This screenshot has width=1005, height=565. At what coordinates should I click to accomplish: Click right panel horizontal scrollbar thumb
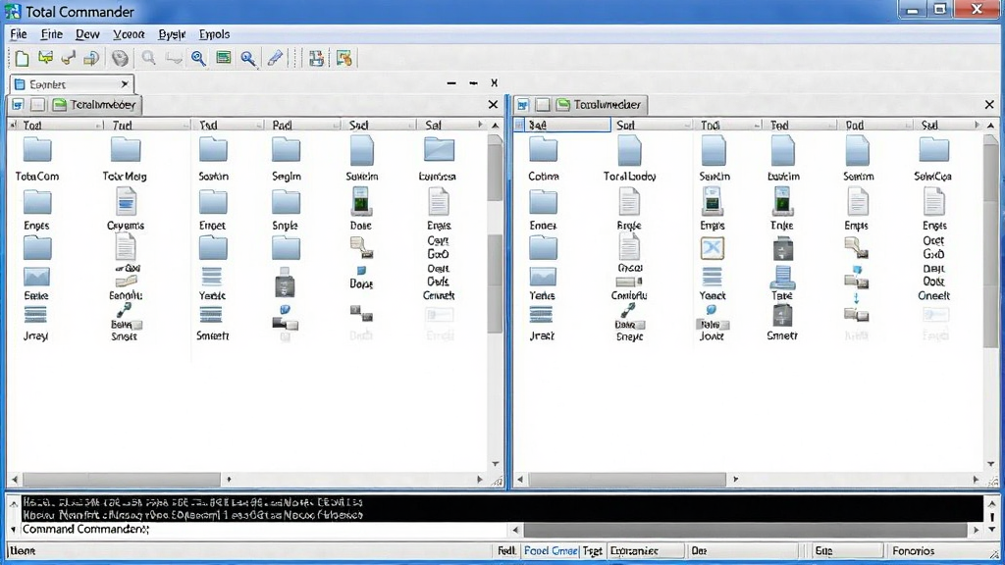pyautogui.click(x=627, y=479)
